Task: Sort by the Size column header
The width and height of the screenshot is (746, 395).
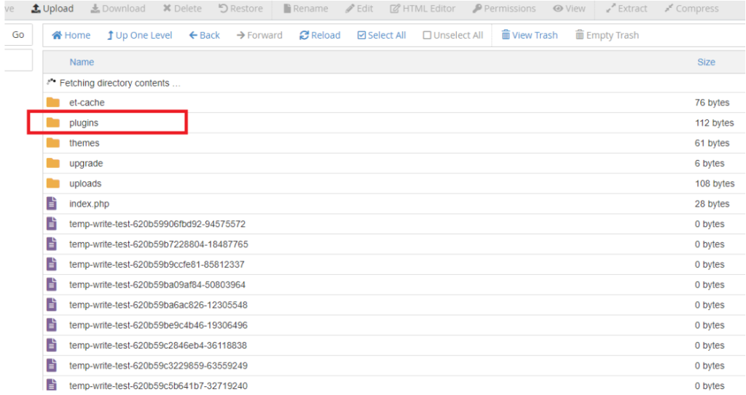Action: (706, 62)
